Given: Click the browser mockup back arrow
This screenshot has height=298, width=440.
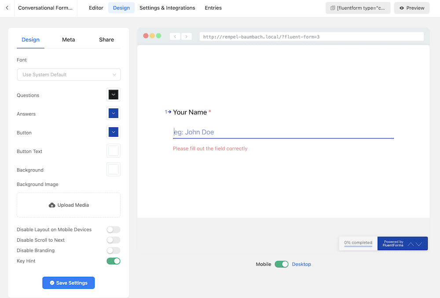Looking at the screenshot, I should (175, 36).
